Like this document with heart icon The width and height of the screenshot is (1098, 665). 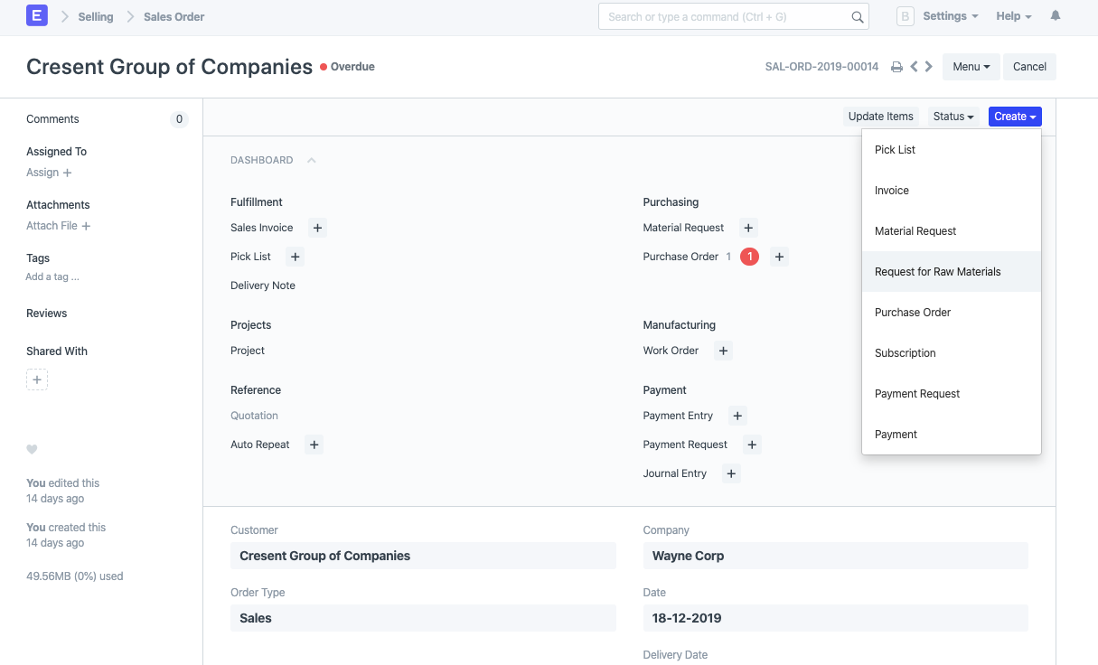[33, 449]
